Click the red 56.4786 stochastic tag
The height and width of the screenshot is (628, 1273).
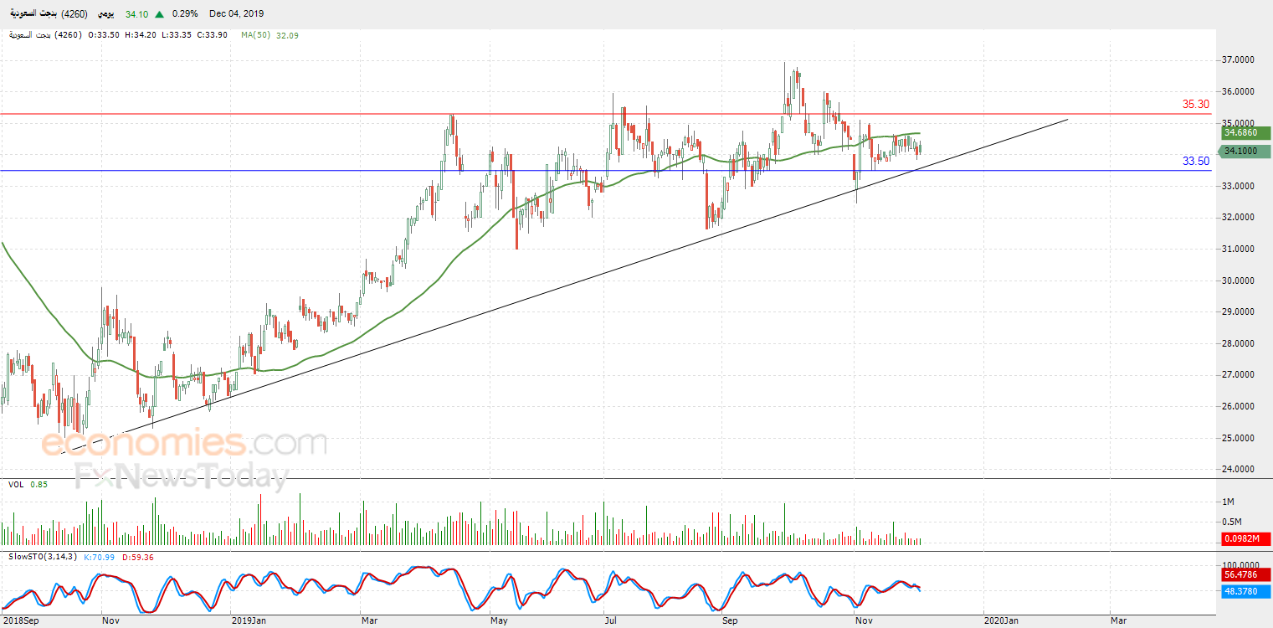point(1246,575)
